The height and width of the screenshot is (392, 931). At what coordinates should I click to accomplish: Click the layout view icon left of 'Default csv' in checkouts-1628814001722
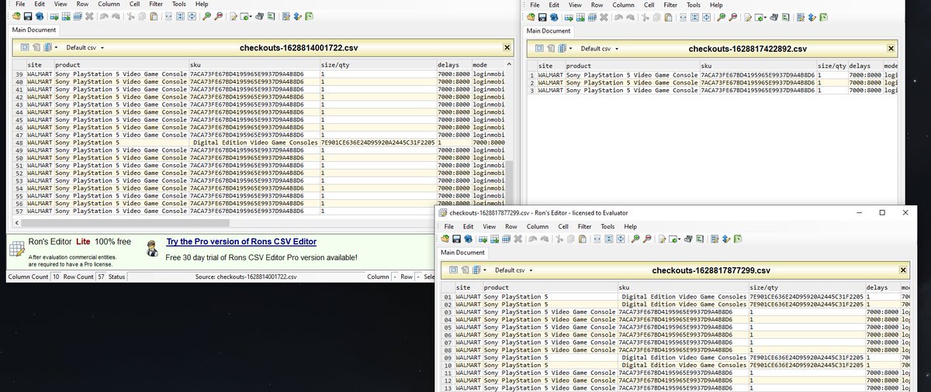point(24,47)
